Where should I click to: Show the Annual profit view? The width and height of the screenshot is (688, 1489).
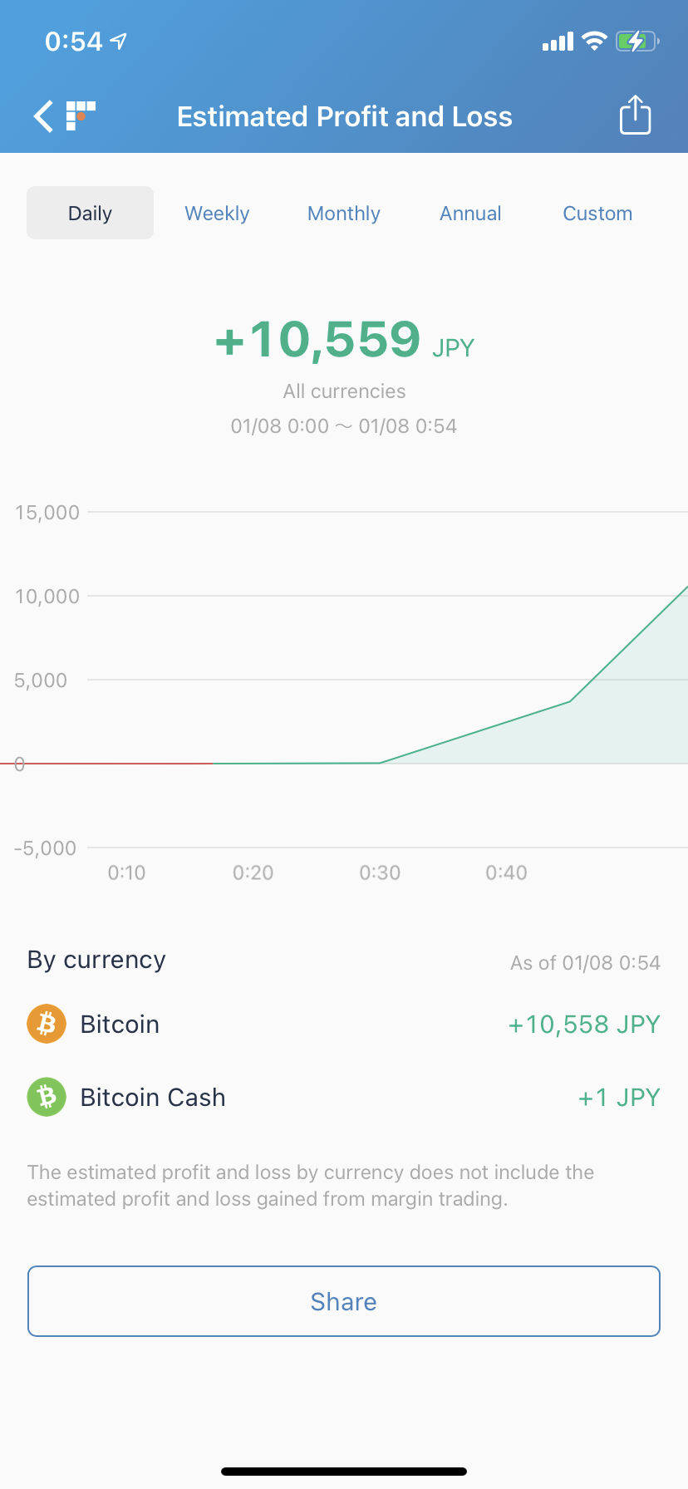[470, 214]
